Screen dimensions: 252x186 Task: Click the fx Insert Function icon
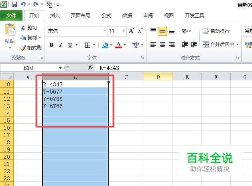tap(90, 67)
